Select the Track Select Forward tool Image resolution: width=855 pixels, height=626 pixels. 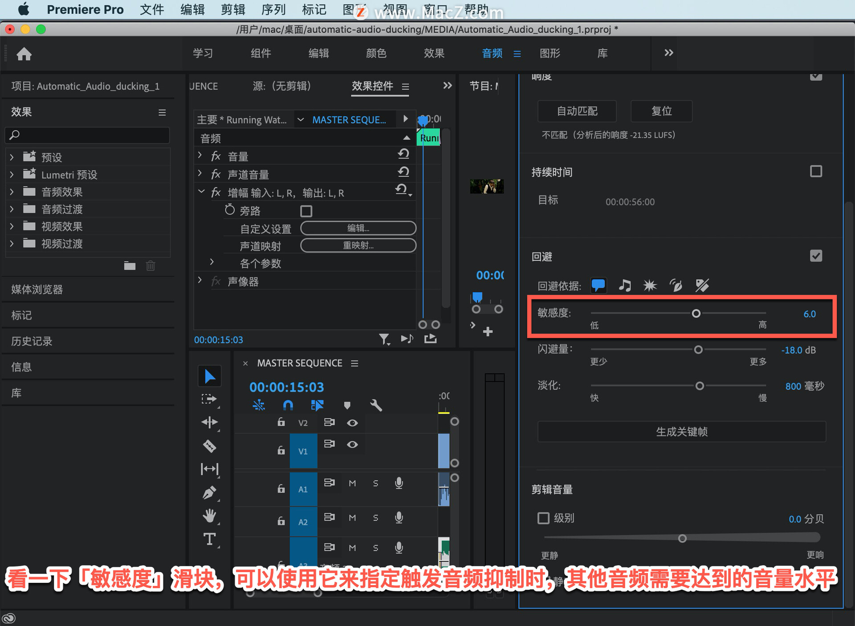(209, 399)
